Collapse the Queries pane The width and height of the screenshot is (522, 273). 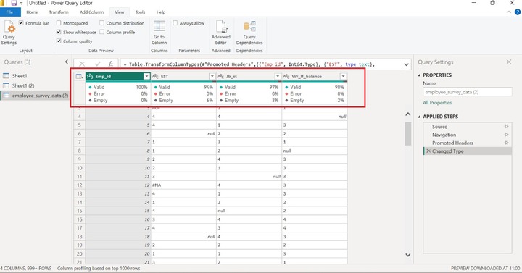[x=67, y=62]
